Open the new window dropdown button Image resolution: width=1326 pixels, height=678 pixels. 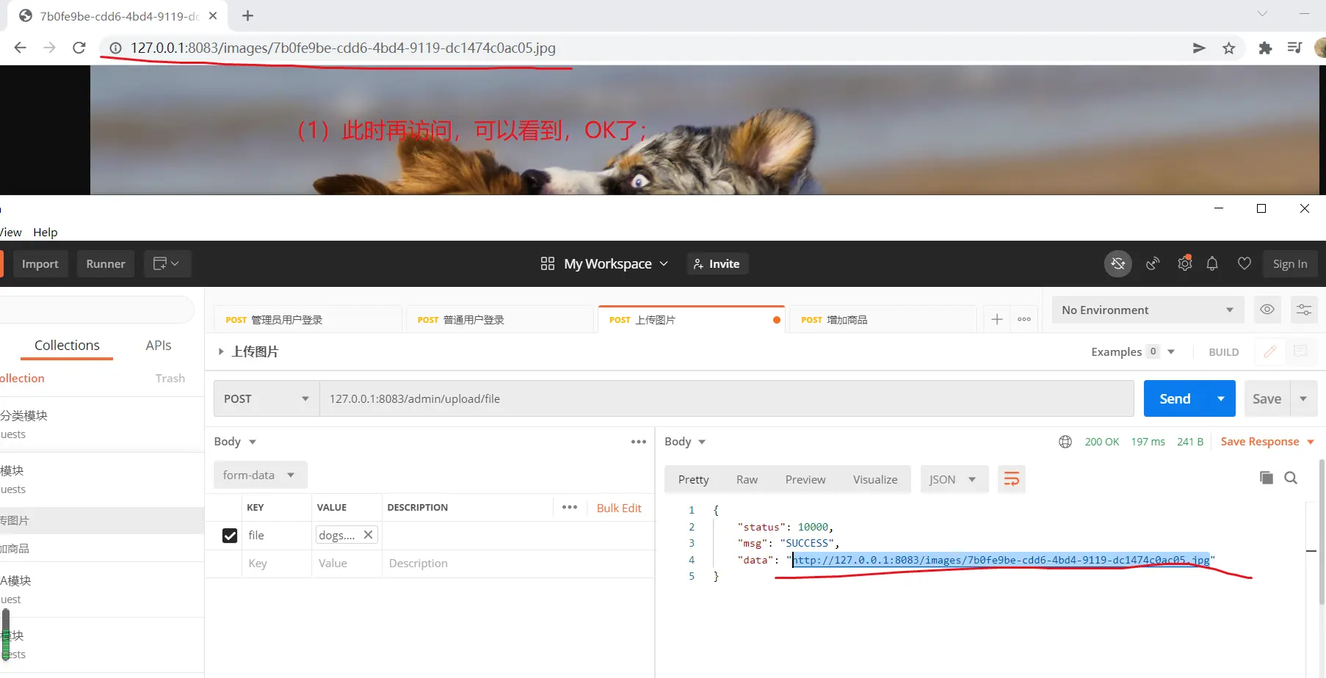click(167, 263)
